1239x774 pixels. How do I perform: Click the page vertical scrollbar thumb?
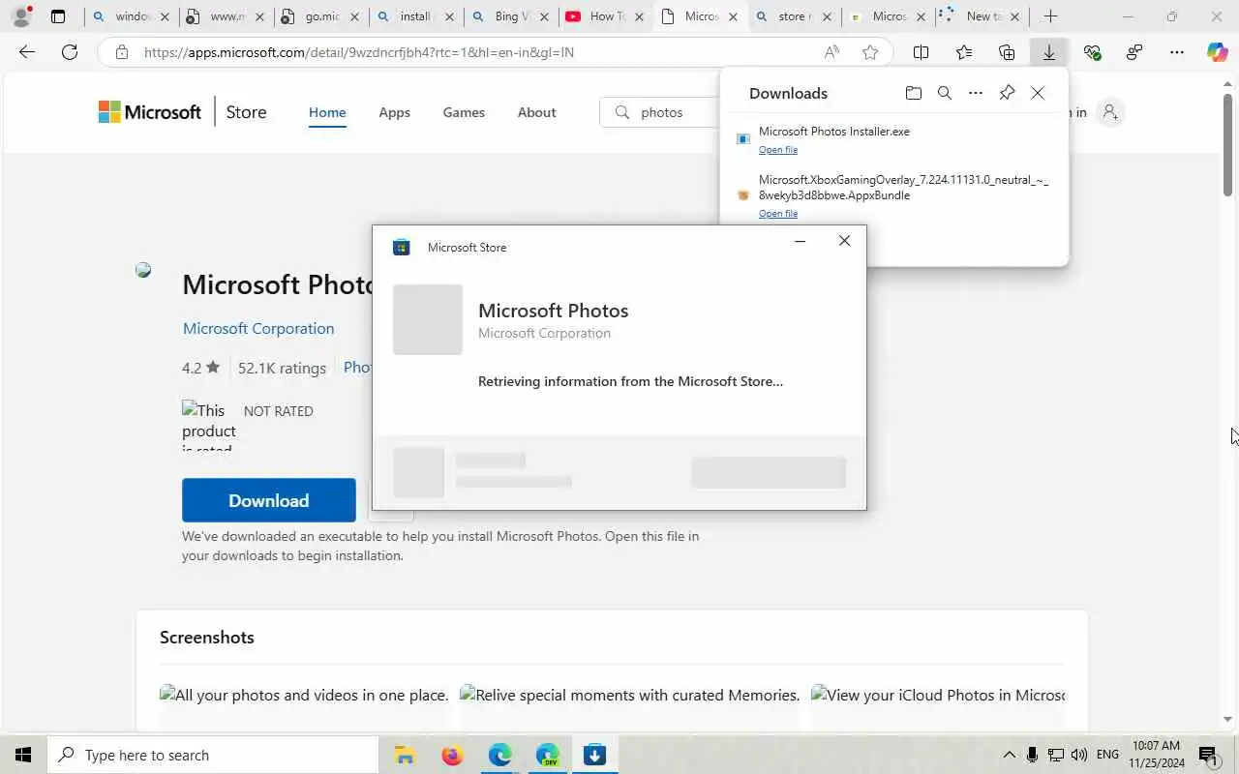coord(1227,143)
